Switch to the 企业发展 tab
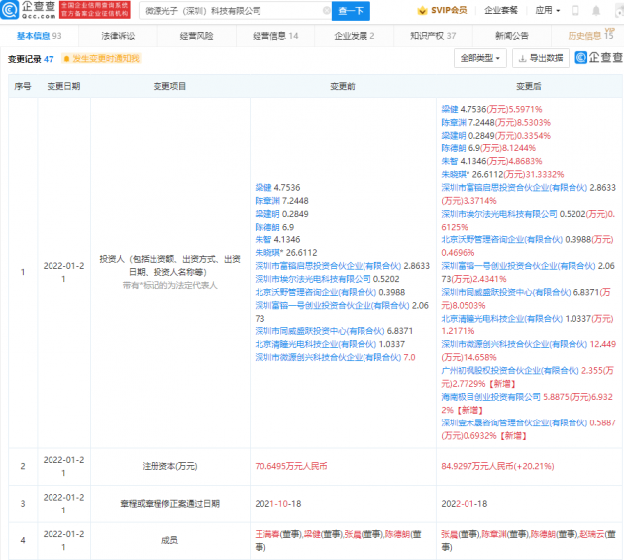The image size is (624, 560). point(355,36)
